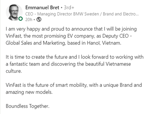Click the 'amazing new models' text line

[29, 92]
